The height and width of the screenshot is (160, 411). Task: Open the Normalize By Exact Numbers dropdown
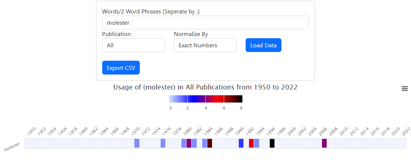coord(205,45)
